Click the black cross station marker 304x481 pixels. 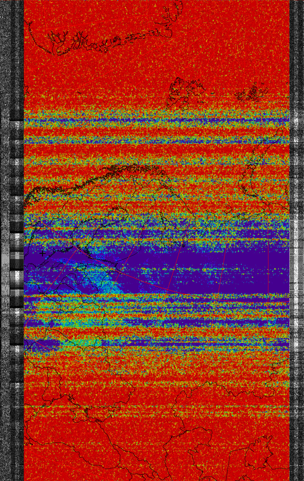43,253
